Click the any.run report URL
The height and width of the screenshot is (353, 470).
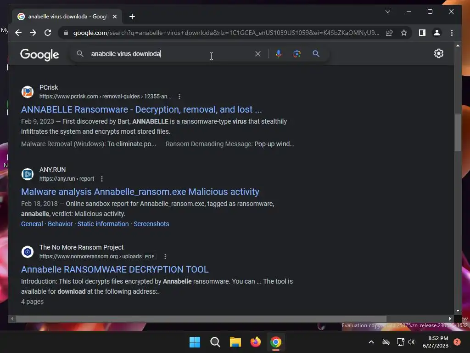pyautogui.click(x=67, y=179)
